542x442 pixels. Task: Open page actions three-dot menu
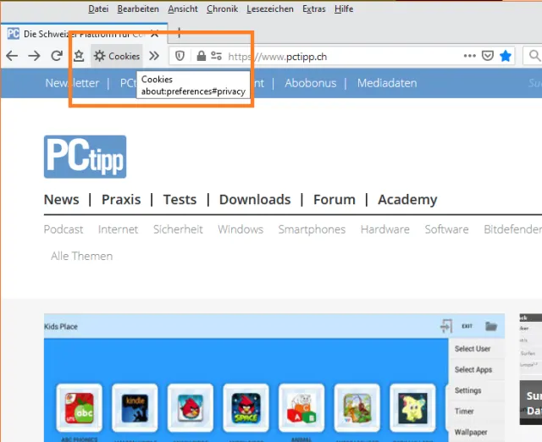pos(470,56)
